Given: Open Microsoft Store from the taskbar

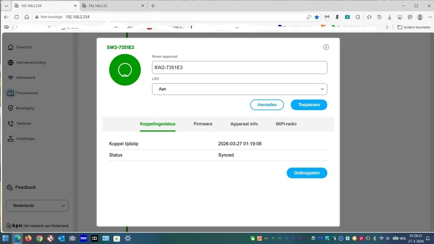Looking at the screenshot, I should 117,238.
